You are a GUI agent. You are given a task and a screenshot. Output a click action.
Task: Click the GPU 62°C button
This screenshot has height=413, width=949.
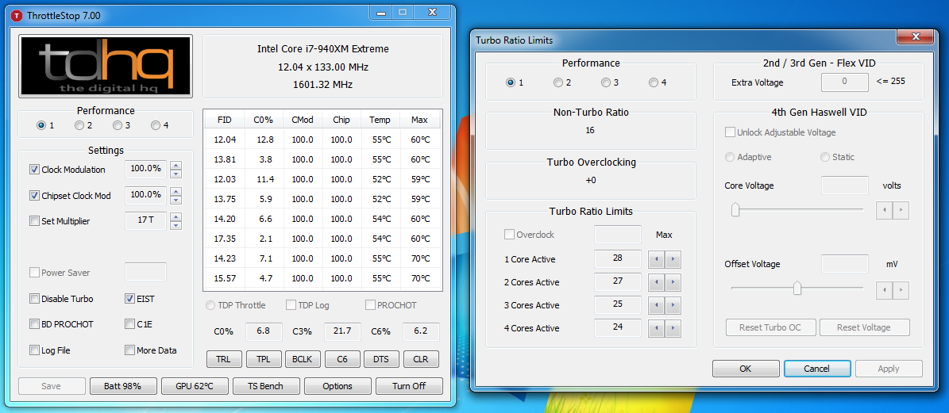point(195,386)
